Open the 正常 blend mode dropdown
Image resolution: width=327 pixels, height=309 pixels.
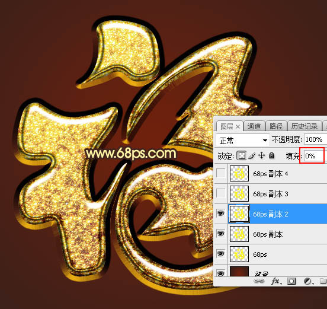click(x=242, y=141)
